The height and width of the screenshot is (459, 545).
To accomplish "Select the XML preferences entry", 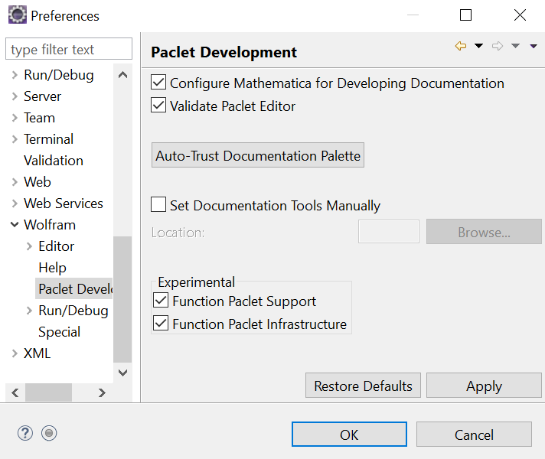I will [38, 353].
